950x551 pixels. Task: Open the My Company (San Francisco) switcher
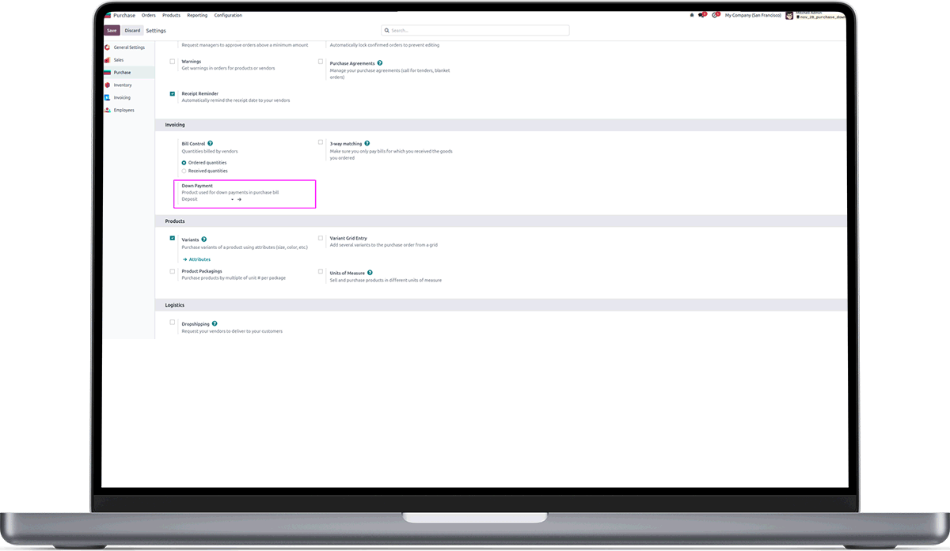[x=753, y=15]
